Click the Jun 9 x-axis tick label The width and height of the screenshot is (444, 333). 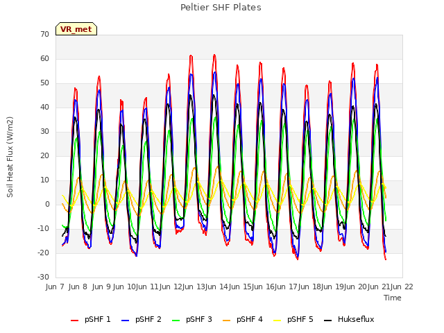[x=101, y=287]
